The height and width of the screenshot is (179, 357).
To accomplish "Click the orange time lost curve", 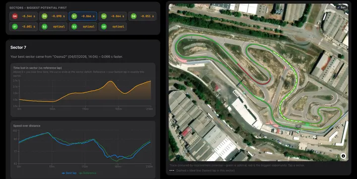I will [85, 92].
